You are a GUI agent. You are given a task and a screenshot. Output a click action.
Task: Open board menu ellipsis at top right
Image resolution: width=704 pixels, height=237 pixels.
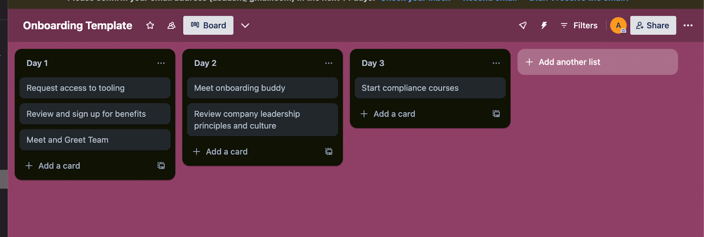(x=688, y=26)
